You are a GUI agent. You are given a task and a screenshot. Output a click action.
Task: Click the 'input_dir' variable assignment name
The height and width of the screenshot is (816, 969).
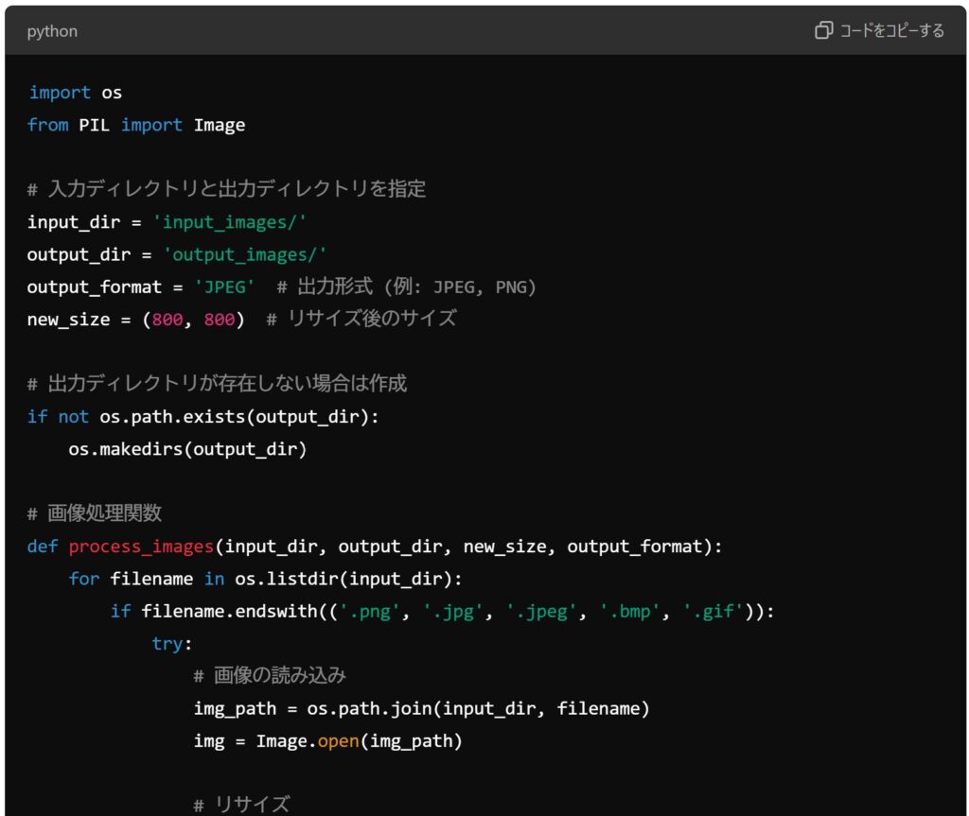[x=74, y=222]
